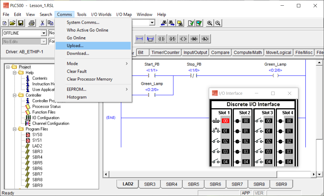The image size is (324, 196).
Task: Open SBR3 bottom program tab
Action: (150, 184)
